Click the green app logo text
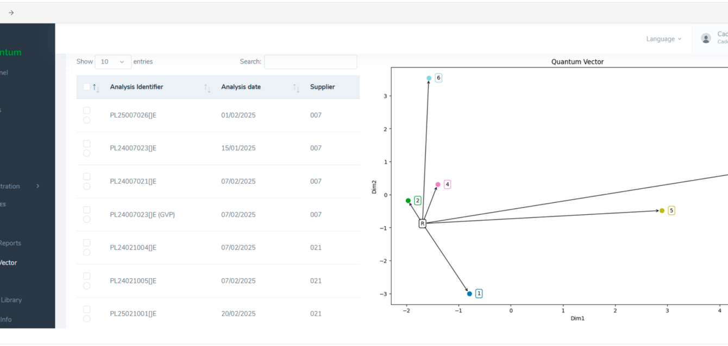Viewport: 728px width, 346px height. (11, 53)
